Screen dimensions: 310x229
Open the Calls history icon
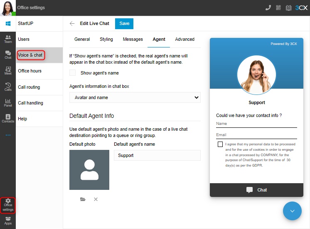(8, 87)
